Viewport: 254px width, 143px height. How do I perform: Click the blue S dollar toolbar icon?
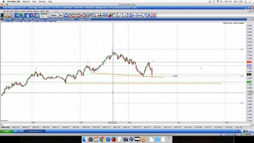pos(37,15)
